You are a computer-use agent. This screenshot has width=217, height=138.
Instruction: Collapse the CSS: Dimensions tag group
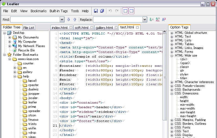pos(172,93)
